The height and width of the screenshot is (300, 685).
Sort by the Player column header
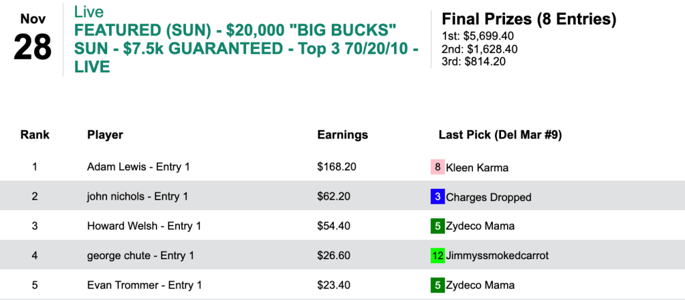tap(105, 135)
